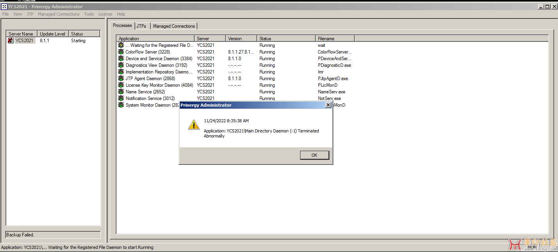
Task: Switch to the Managed Connections tab
Action: [x=174, y=26]
